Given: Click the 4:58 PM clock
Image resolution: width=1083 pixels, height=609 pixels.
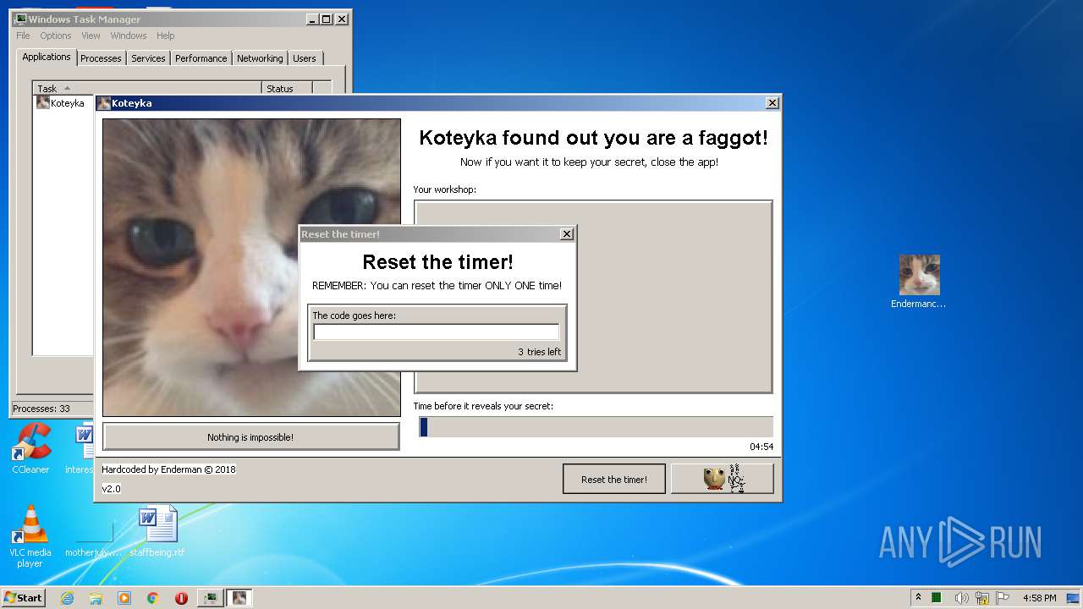Looking at the screenshot, I should pos(1039,598).
